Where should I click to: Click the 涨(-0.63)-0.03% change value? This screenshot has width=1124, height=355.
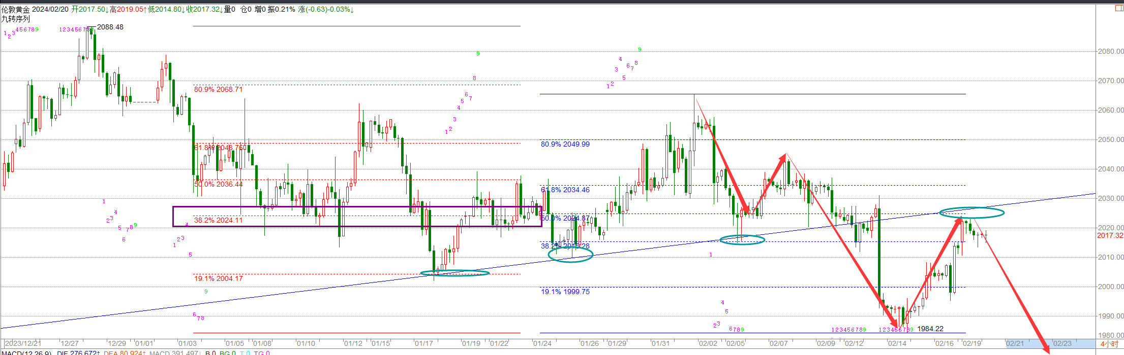[326, 9]
